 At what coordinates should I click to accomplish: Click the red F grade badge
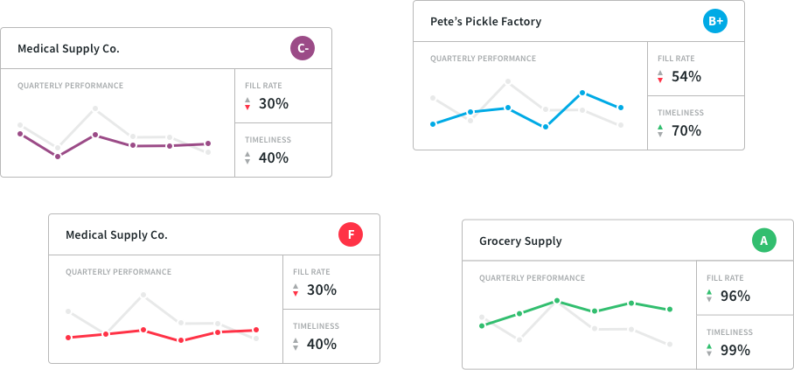350,235
